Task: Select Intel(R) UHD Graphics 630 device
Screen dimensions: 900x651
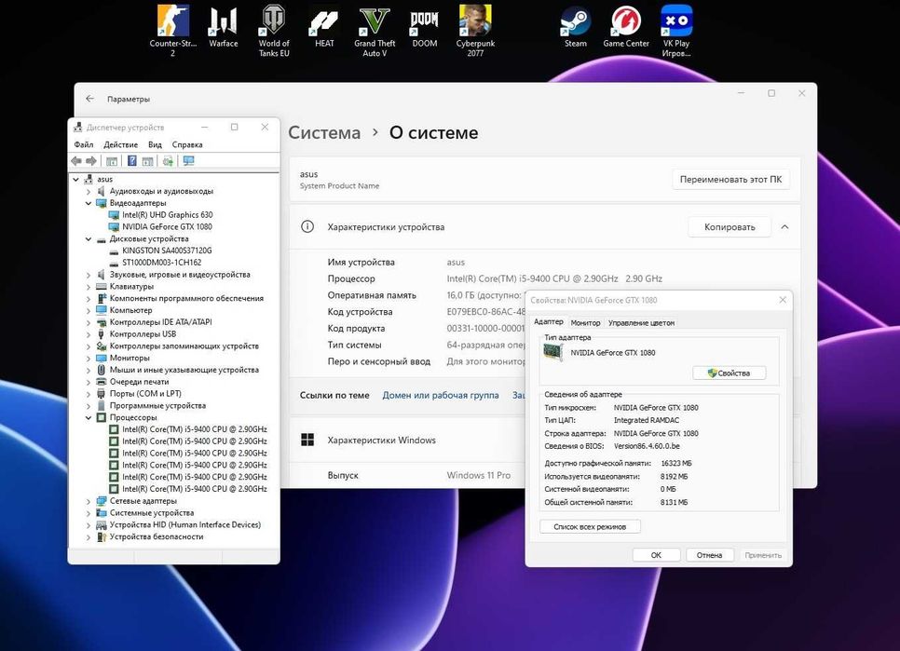Action: click(167, 215)
